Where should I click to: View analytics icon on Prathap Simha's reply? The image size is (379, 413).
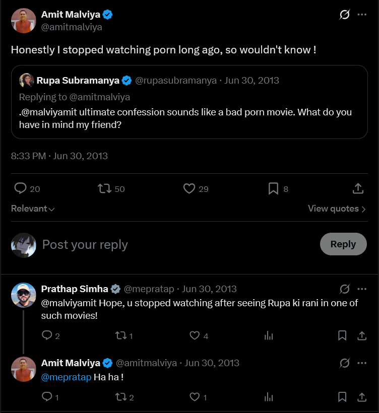tap(269, 335)
